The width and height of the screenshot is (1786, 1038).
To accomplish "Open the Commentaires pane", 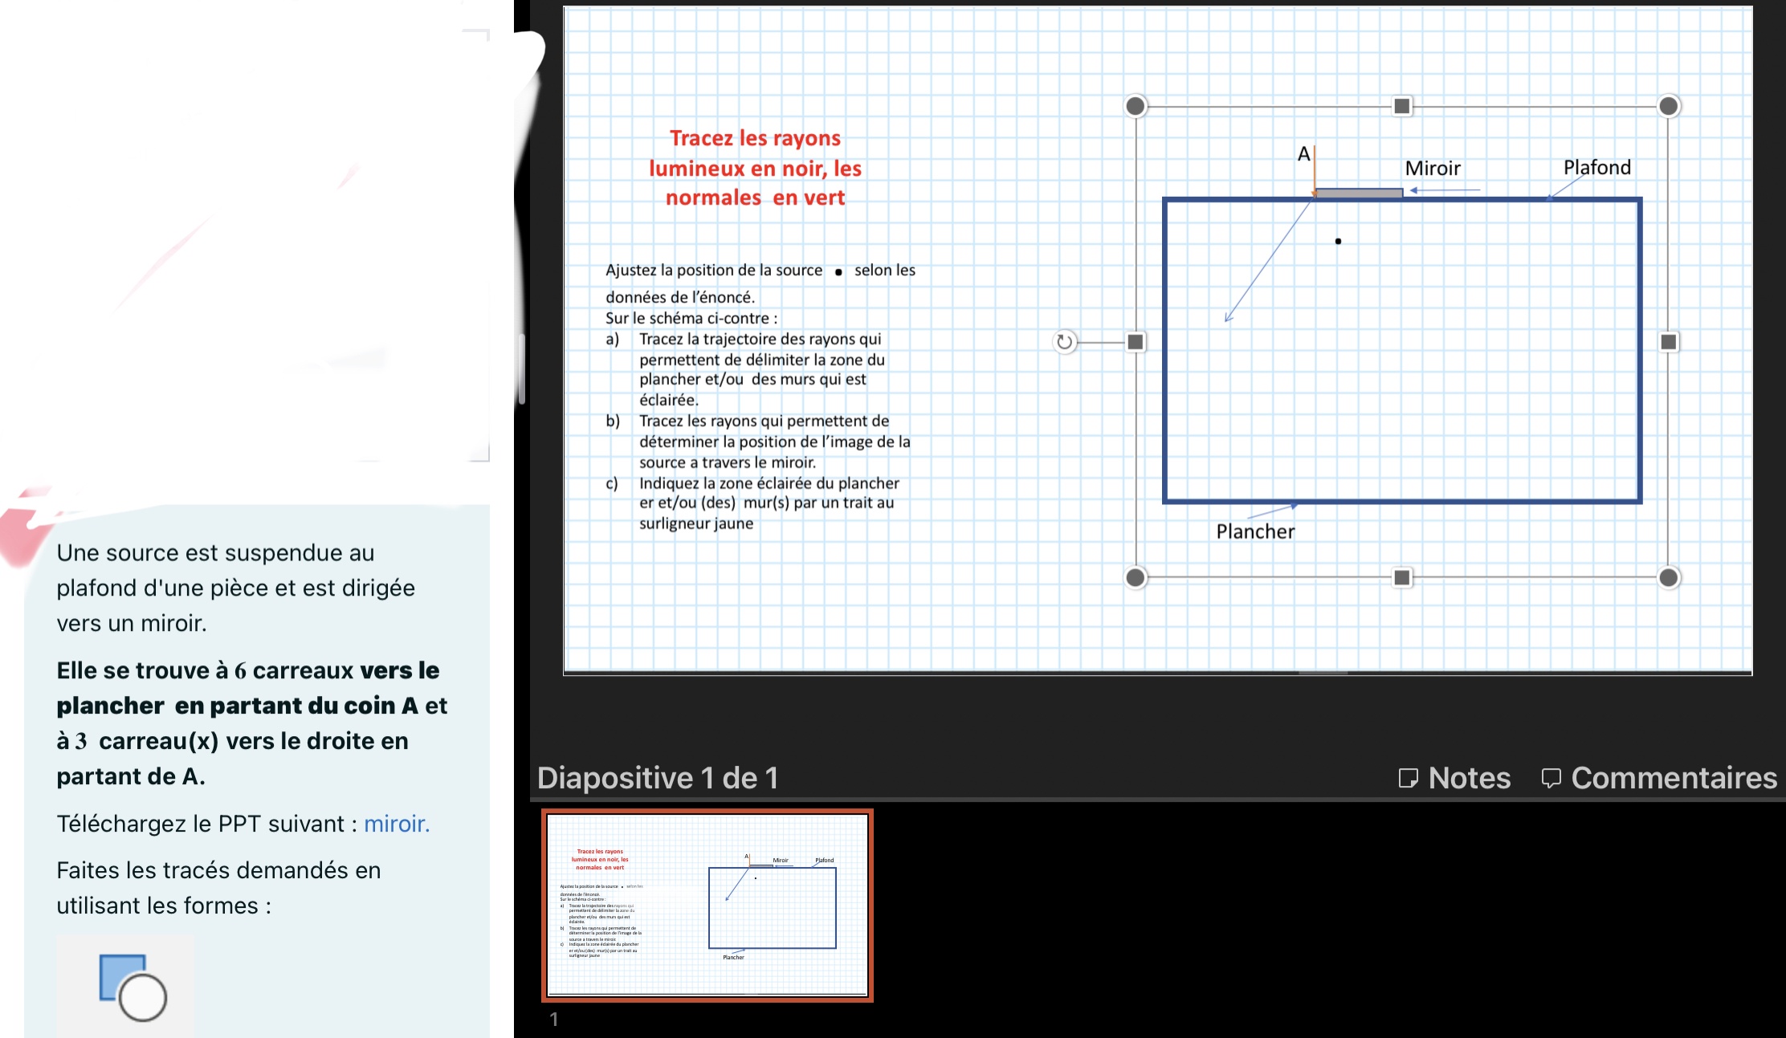I will click(x=1659, y=778).
